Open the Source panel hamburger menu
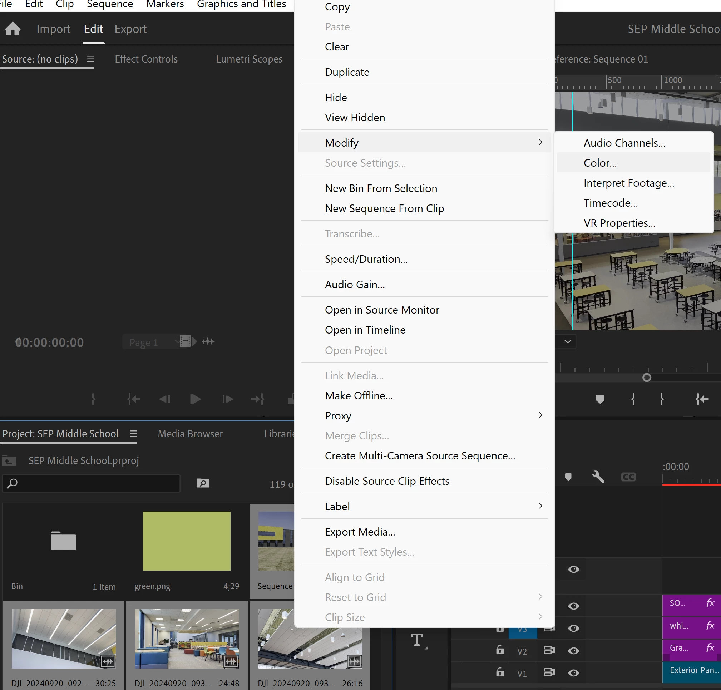Image resolution: width=721 pixels, height=690 pixels. click(x=91, y=59)
